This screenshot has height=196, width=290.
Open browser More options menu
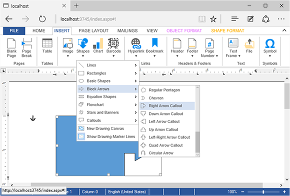click(281, 19)
